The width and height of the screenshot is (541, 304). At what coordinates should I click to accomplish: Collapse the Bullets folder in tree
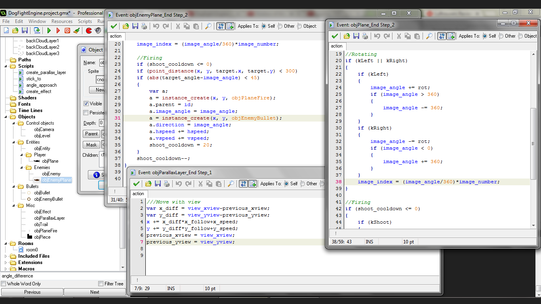(x=13, y=186)
